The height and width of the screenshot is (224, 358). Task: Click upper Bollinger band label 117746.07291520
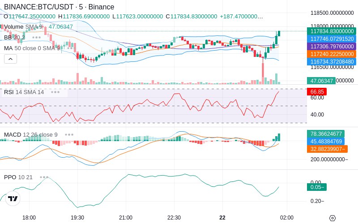click(332, 39)
